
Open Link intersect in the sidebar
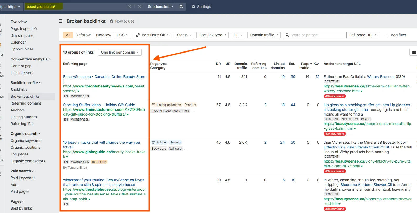coord(22,73)
